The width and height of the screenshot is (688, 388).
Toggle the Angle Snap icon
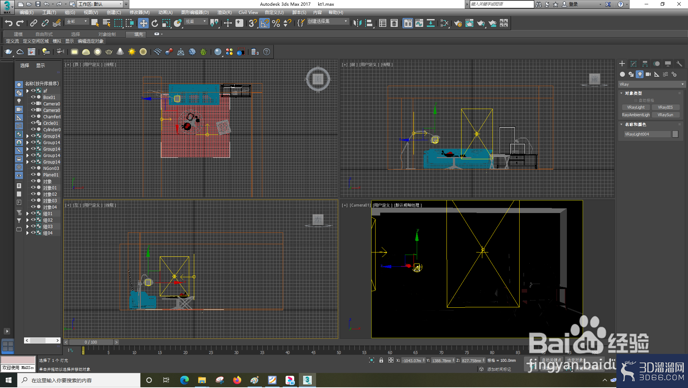[264, 23]
